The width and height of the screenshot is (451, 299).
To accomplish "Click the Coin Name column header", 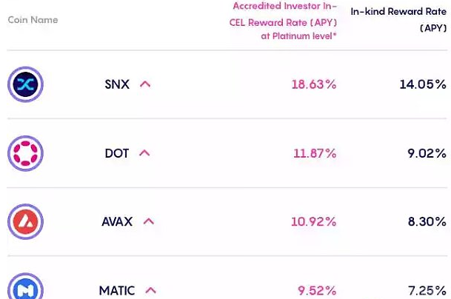I will [33, 20].
